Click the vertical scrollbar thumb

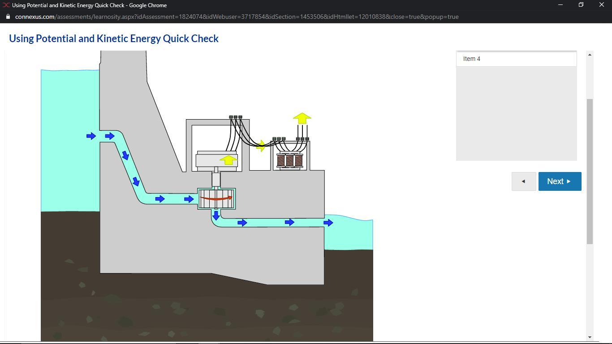[590, 171]
